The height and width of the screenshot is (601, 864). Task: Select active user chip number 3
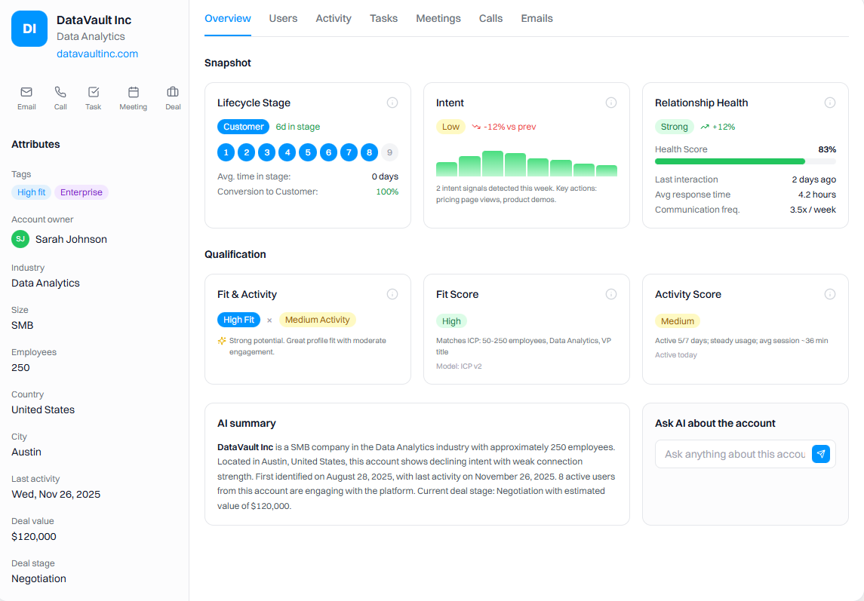pyautogui.click(x=266, y=152)
